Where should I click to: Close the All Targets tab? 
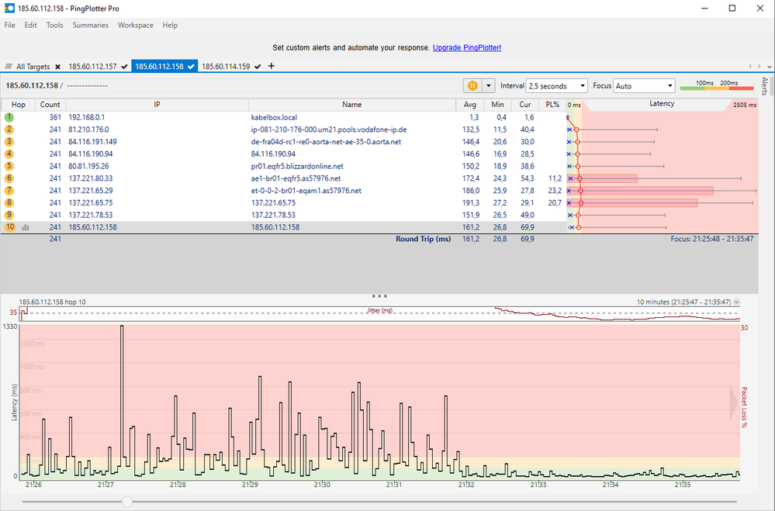[x=57, y=67]
